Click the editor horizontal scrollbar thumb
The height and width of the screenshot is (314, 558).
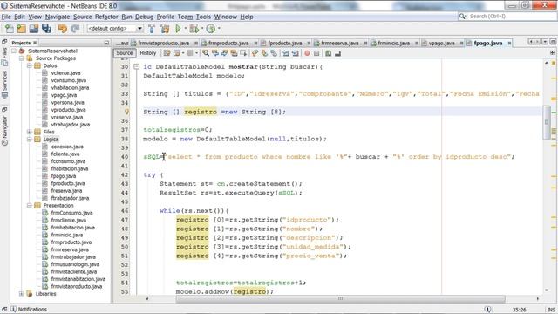[341, 298]
